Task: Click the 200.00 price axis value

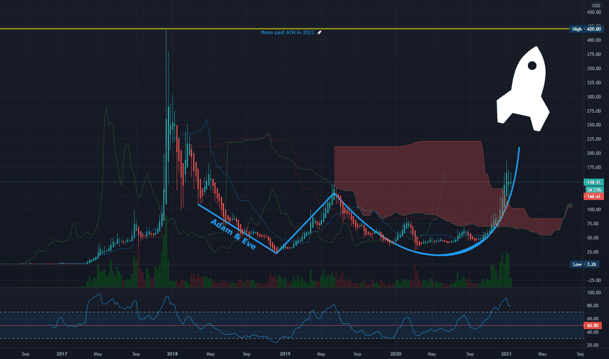Action: [594, 153]
